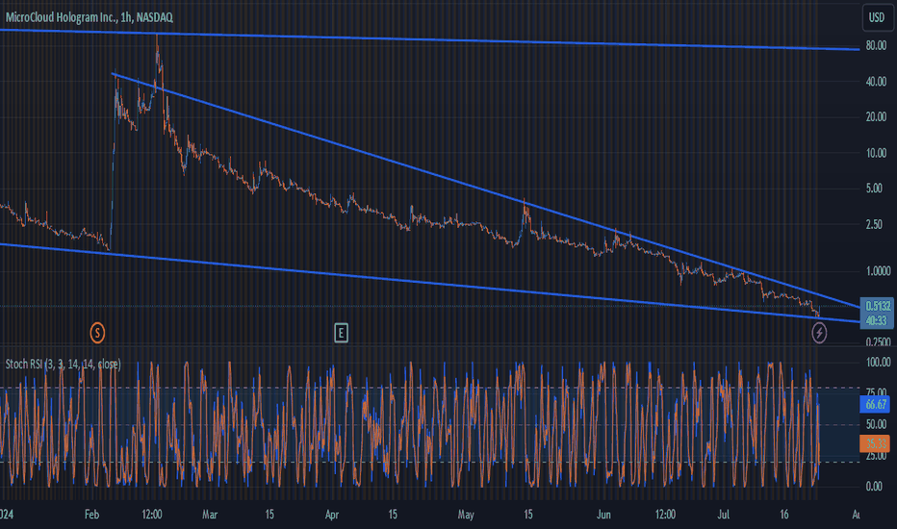Screen dimensions: 897x529
Task: Click the Mar date label on time axis
Action: coord(210,515)
